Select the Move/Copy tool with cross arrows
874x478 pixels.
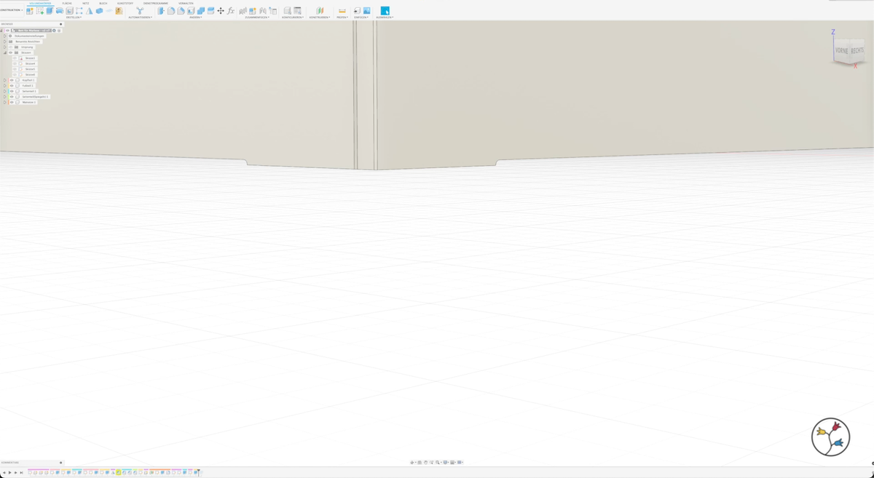(x=221, y=11)
